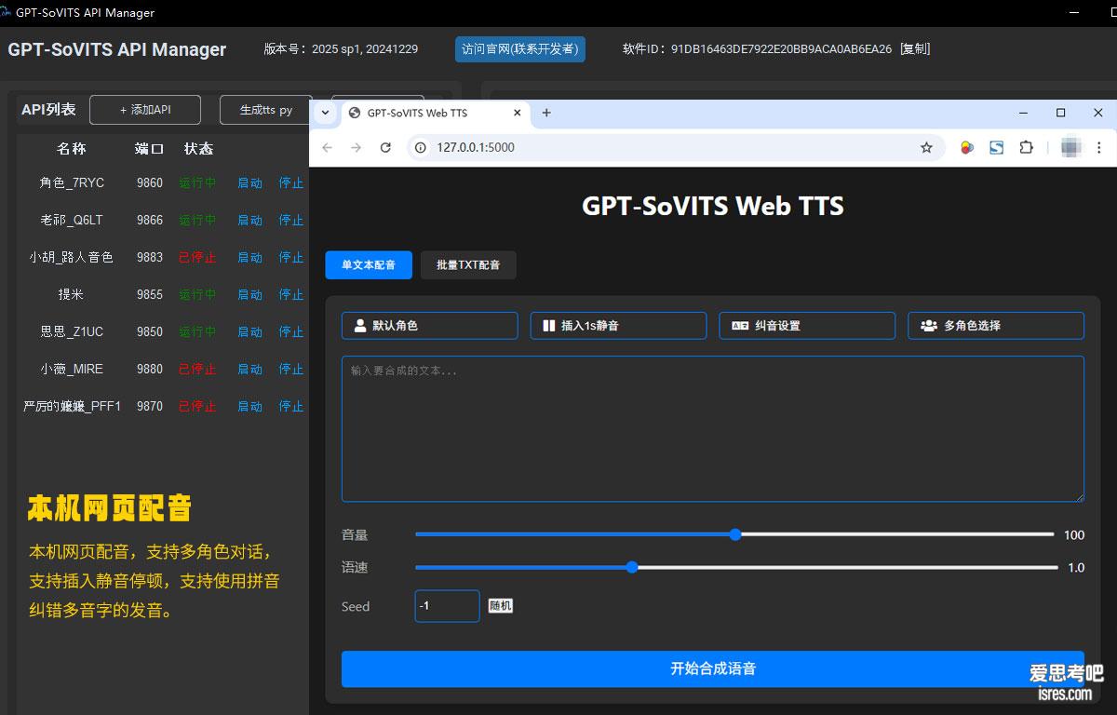This screenshot has width=1117, height=715.
Task: Click 启动 for 提米
Action: [x=249, y=295]
